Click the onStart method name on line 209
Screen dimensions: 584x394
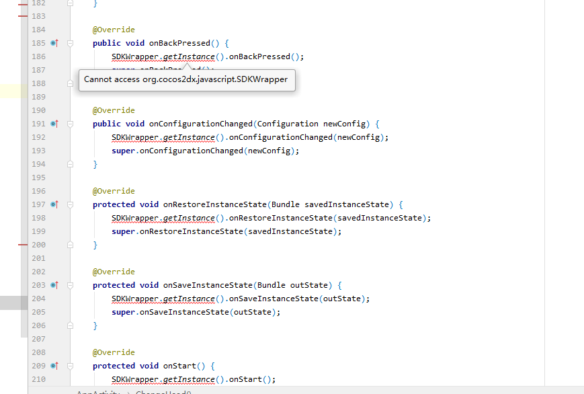click(x=179, y=366)
